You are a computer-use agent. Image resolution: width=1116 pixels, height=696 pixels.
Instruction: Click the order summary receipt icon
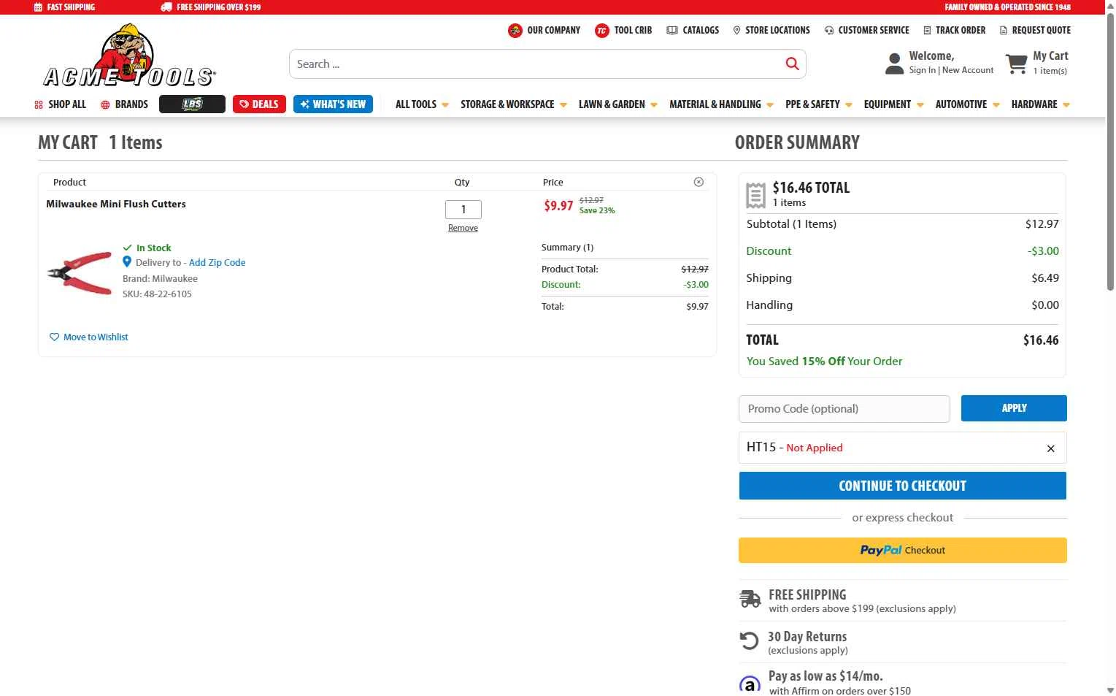pyautogui.click(x=755, y=195)
